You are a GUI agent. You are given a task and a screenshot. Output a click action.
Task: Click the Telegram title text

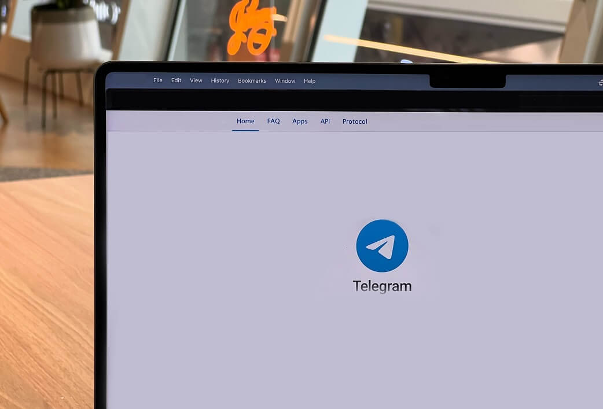(x=383, y=286)
